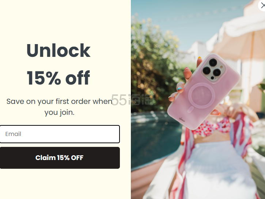Viewport: 265px width, 199px height.
Task: Select the 'Unlock' heading word
Action: click(x=58, y=50)
